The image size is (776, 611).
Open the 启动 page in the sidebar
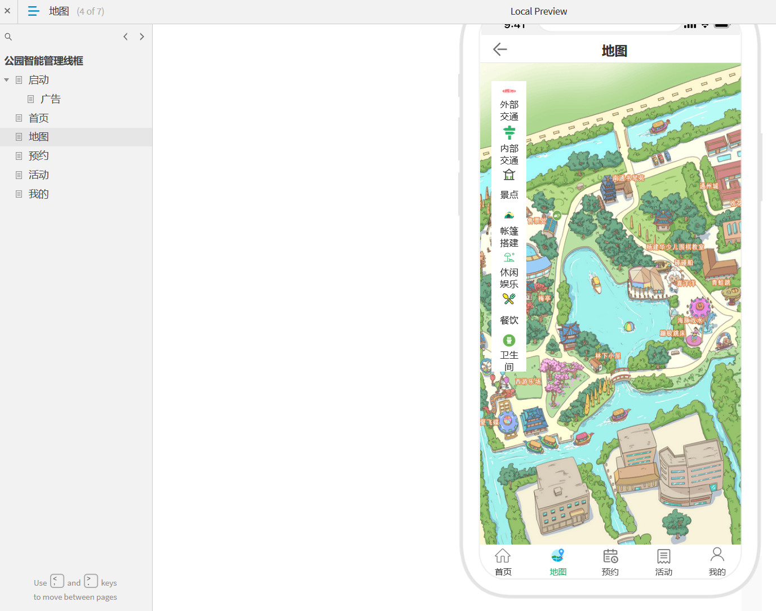point(38,80)
